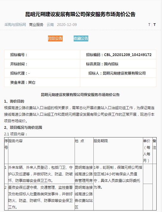
Task: Select the large bold T font size icon
Action: click(x=155, y=25)
